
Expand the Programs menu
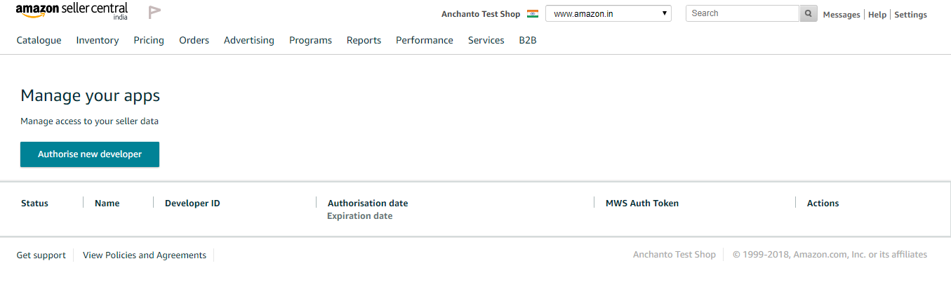(x=311, y=41)
